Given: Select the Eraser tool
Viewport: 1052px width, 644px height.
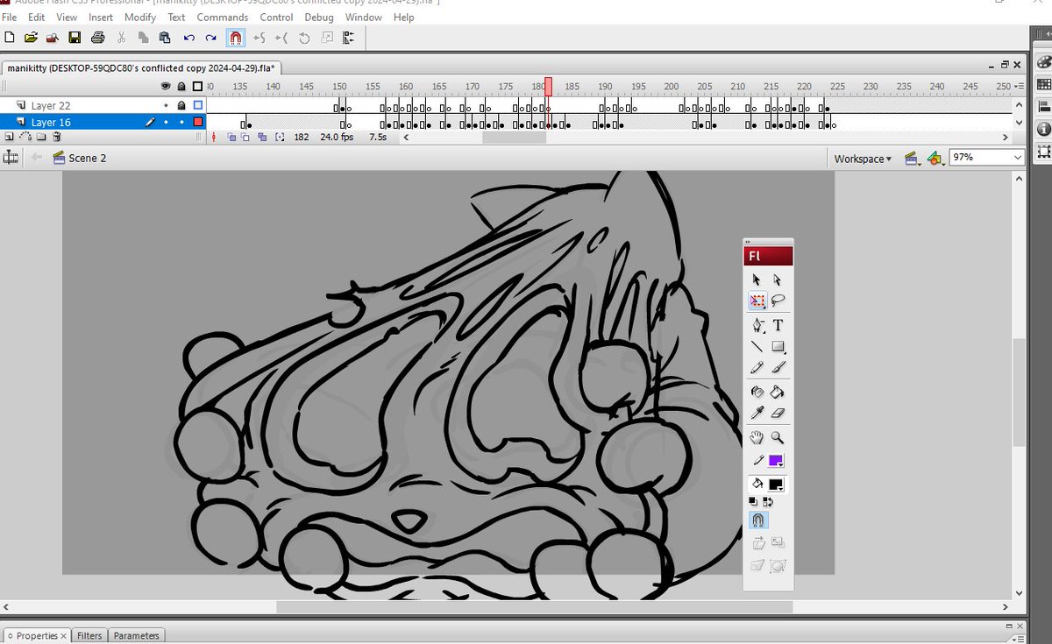Looking at the screenshot, I should point(778,414).
